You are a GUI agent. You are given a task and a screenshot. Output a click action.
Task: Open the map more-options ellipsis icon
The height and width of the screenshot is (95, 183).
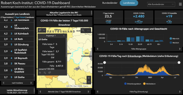coord(88,30)
